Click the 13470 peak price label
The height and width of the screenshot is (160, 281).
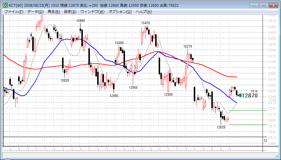pos(145,23)
